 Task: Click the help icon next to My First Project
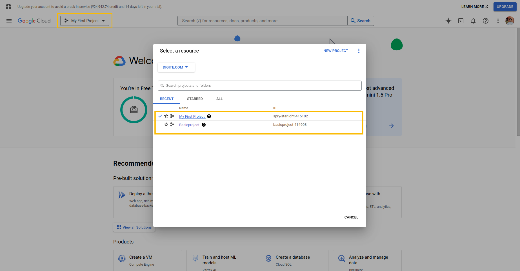click(209, 116)
